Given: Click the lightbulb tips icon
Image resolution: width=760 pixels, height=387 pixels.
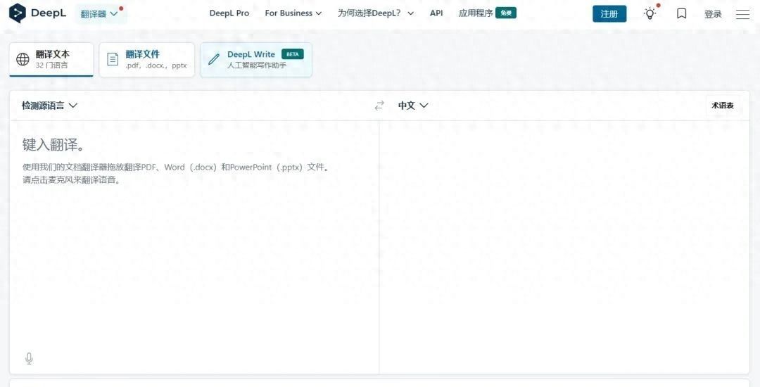Looking at the screenshot, I should (650, 13).
